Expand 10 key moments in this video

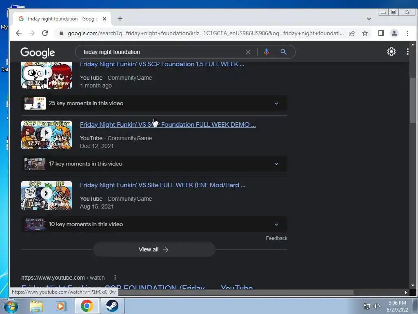point(154,224)
